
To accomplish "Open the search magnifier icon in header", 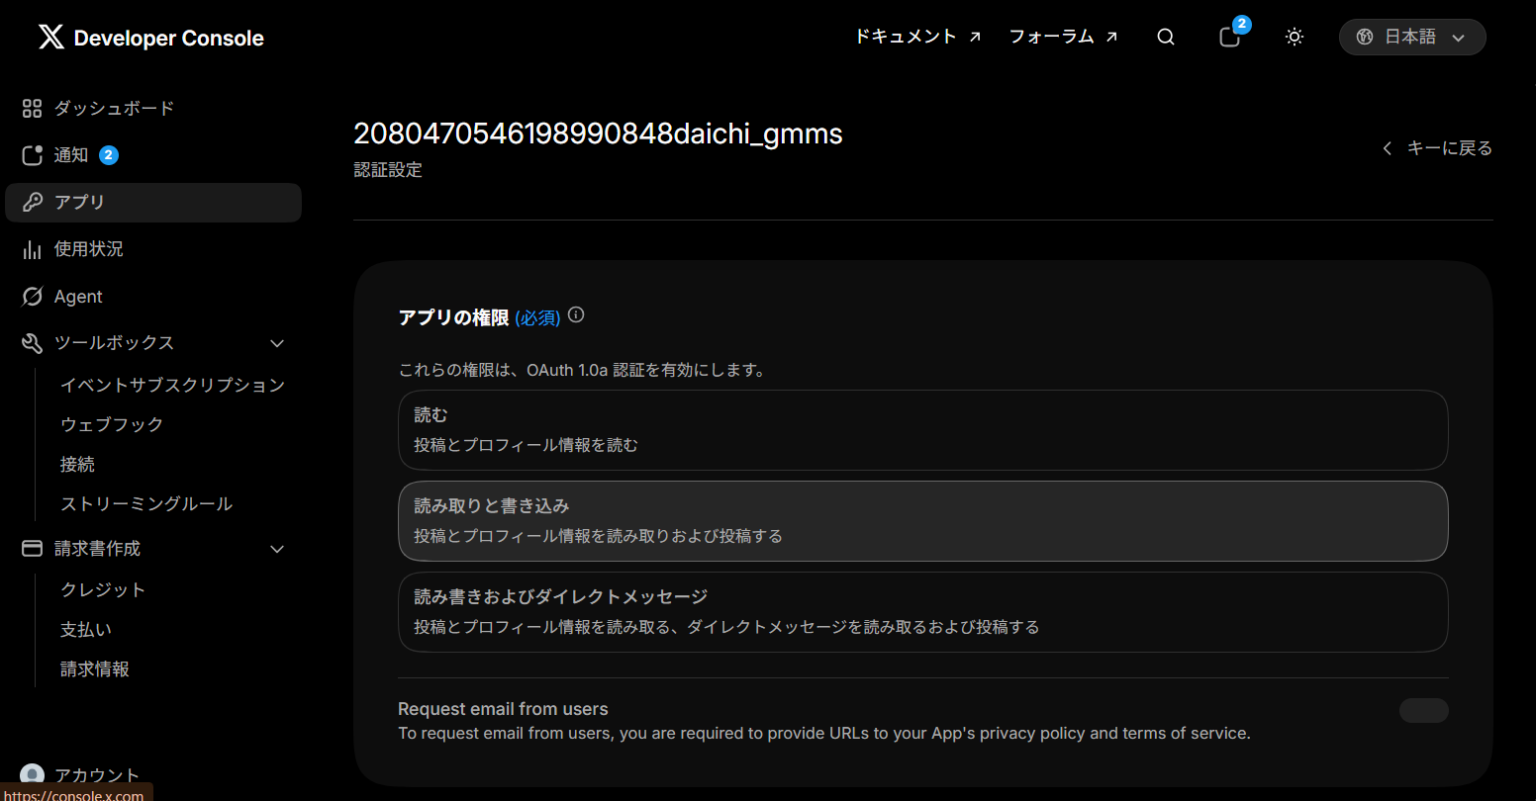I will click(1166, 37).
